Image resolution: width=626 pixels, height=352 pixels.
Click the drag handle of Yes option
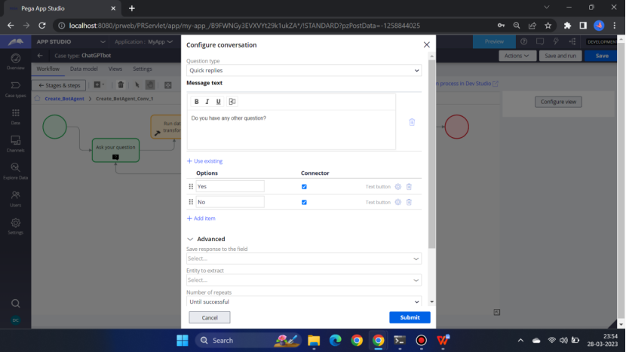pyautogui.click(x=191, y=186)
